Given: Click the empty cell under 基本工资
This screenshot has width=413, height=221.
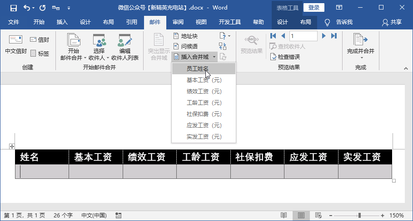Looking at the screenshot, I should pyautogui.click(x=96, y=171).
